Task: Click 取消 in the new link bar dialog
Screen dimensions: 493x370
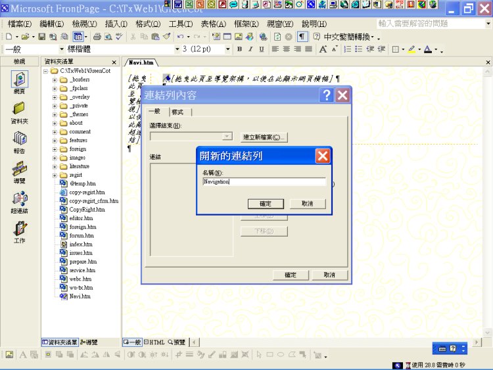Action: click(x=308, y=204)
